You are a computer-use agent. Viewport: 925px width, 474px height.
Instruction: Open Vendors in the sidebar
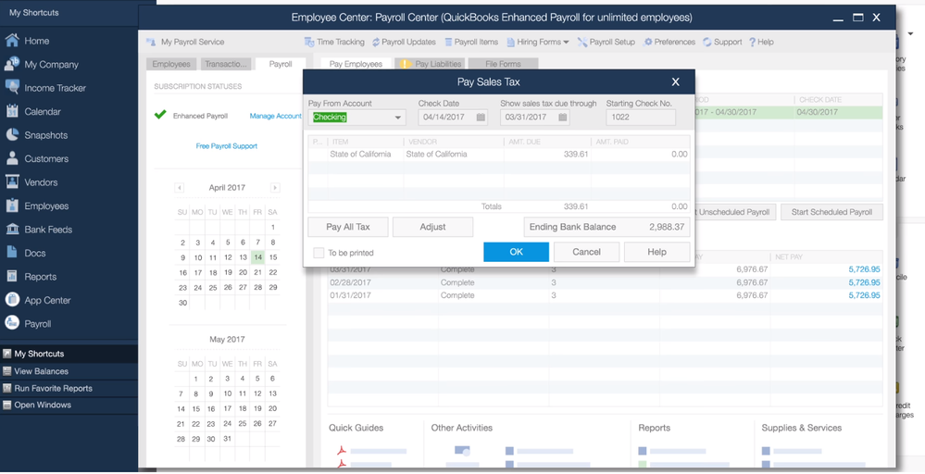[x=31, y=182]
